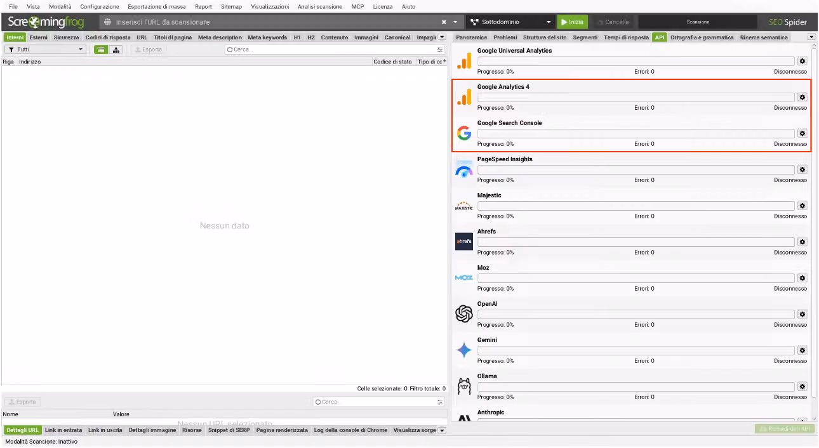The height and width of the screenshot is (448, 819).
Task: Open the Analisi scansione menu
Action: click(320, 6)
